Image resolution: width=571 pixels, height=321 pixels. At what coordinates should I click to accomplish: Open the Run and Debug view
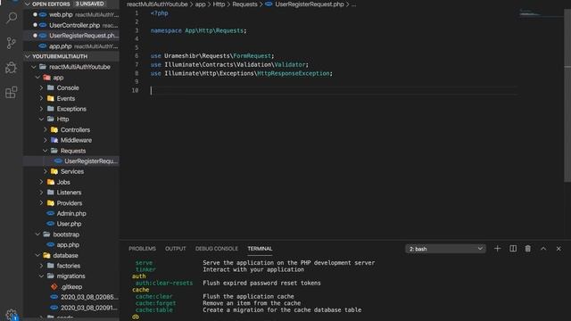[12, 68]
